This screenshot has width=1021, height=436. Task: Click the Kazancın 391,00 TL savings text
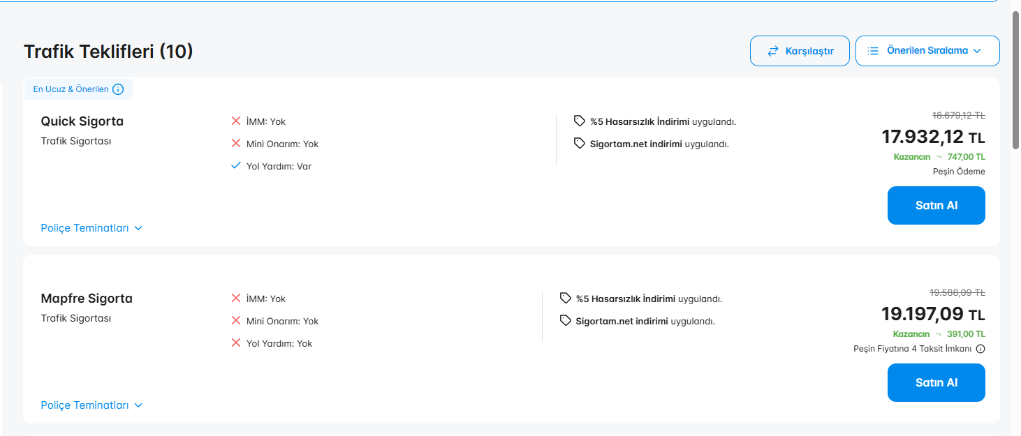(939, 334)
